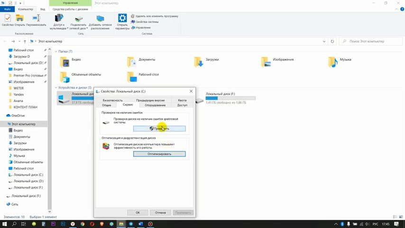
Task: Click Свойства системы in ribbon
Action: pyautogui.click(x=145, y=22)
